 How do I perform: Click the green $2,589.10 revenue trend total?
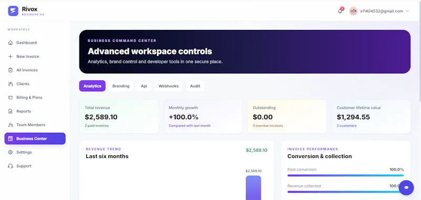click(x=256, y=150)
